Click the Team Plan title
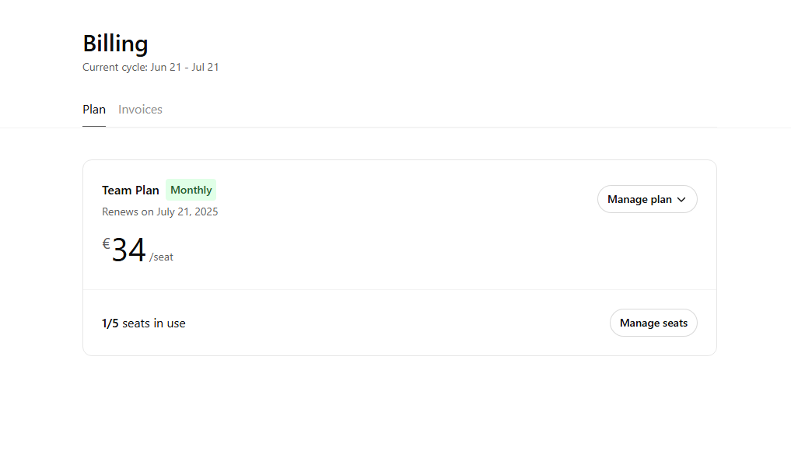Screen dimensions: 791x451 [x=130, y=190]
